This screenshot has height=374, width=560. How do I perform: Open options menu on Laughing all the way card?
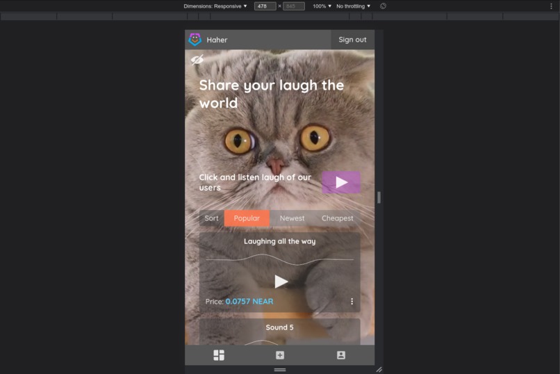352,302
